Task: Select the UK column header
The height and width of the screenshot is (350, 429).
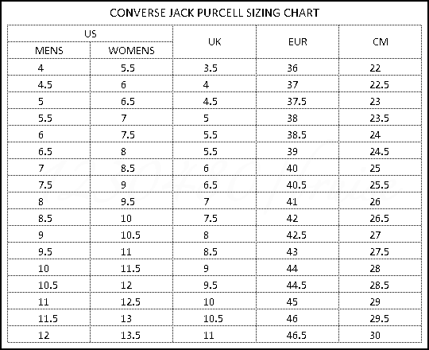Action: 214,42
